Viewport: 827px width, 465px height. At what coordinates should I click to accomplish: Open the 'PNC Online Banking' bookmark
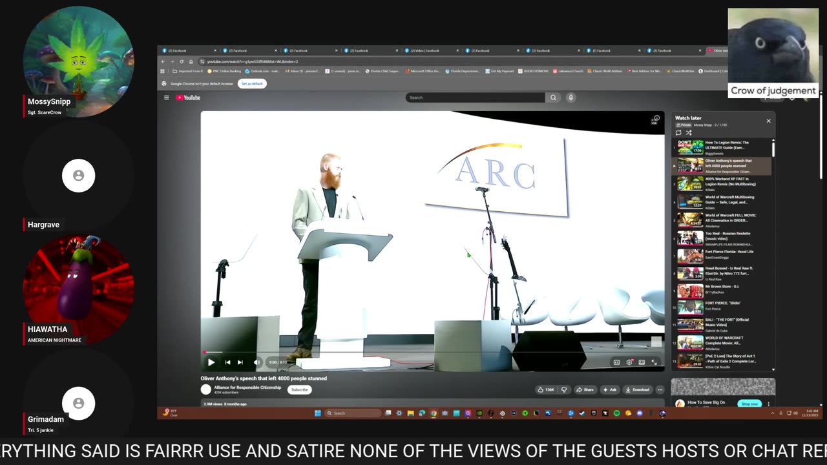[x=224, y=71]
